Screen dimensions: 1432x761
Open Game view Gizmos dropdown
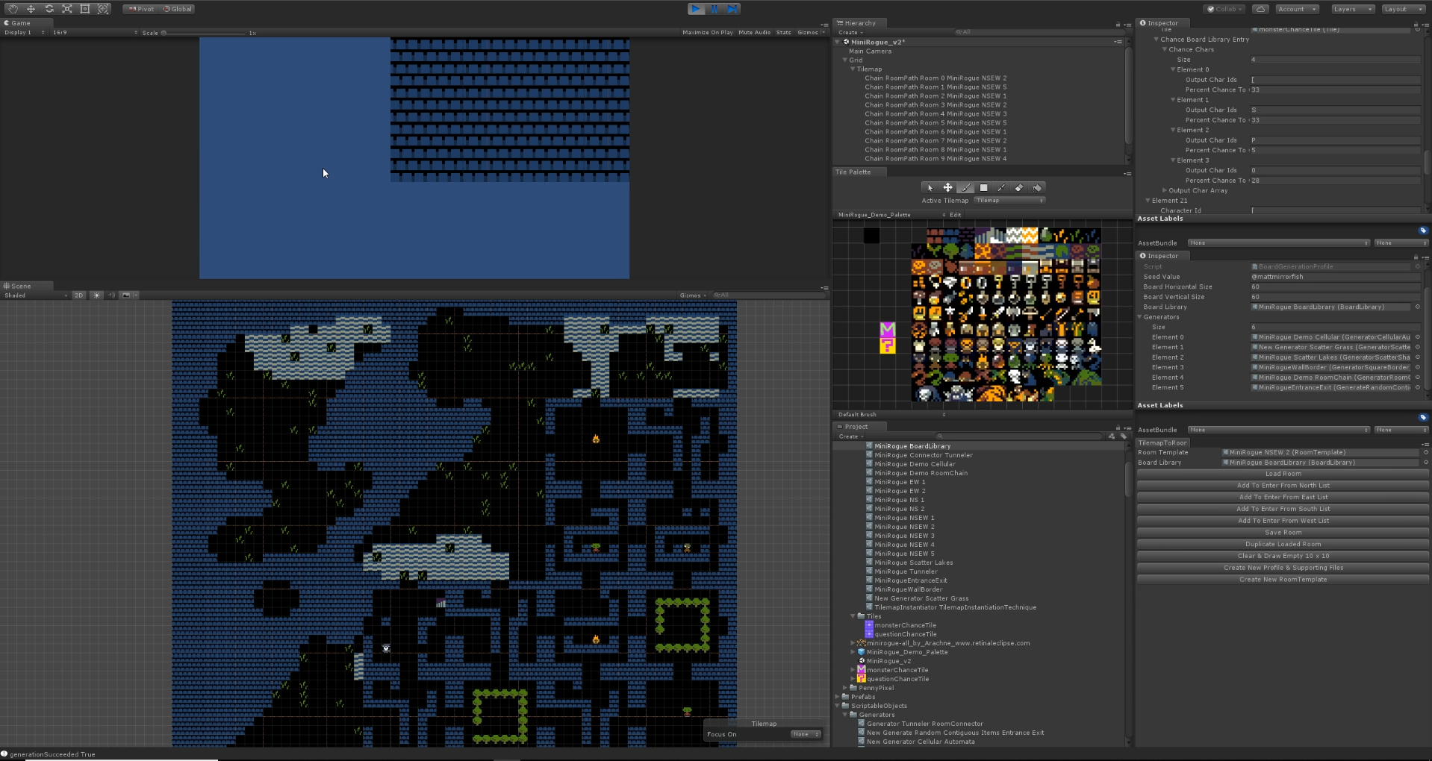pos(811,32)
